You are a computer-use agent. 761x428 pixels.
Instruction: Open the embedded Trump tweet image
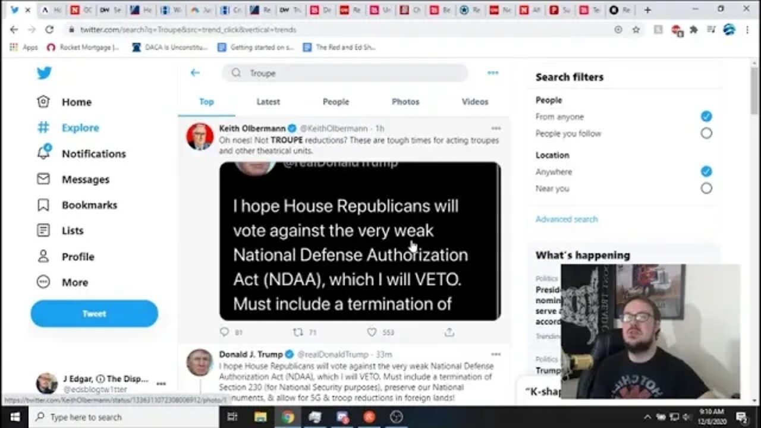(360, 241)
